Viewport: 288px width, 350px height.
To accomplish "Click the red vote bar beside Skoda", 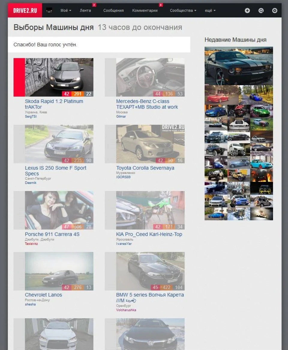I will tap(19, 77).
